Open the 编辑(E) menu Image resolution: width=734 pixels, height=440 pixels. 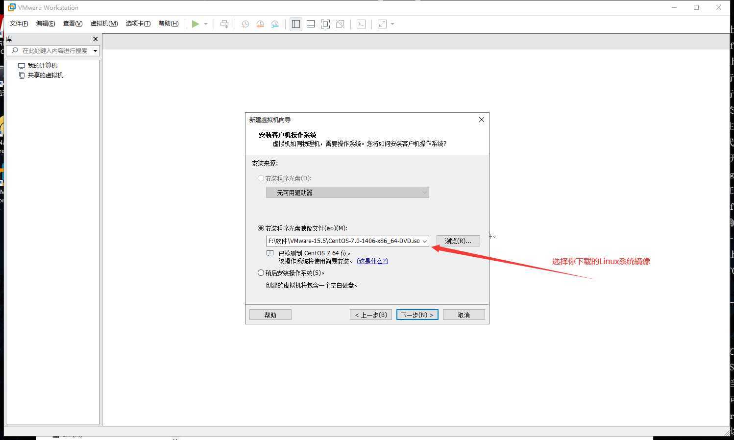(46, 24)
